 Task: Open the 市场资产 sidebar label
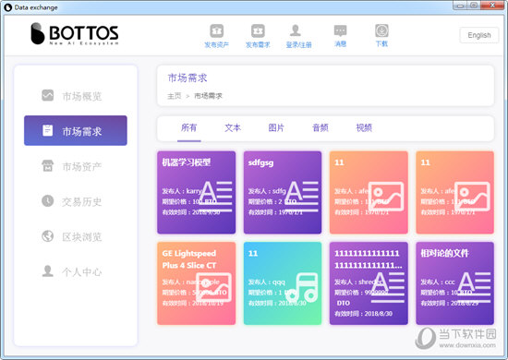82,166
